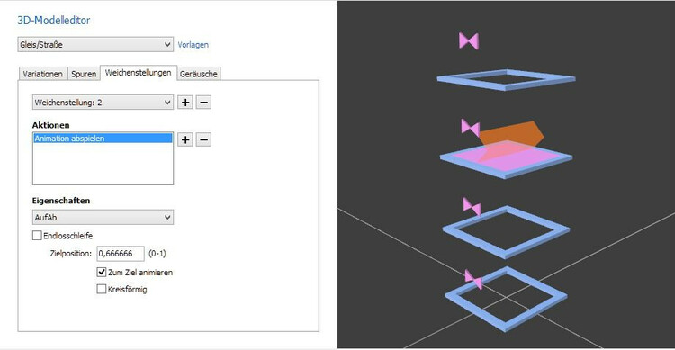Select the topmost pink bowtie marker

[x=469, y=40]
